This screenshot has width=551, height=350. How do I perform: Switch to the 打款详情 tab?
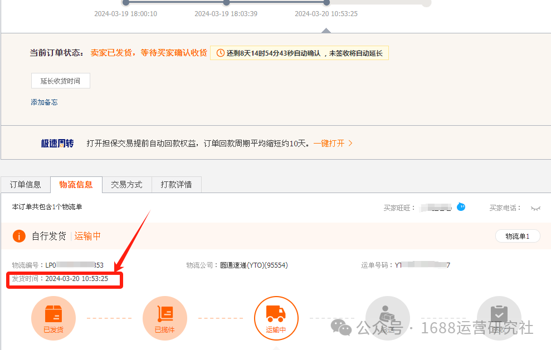177,185
